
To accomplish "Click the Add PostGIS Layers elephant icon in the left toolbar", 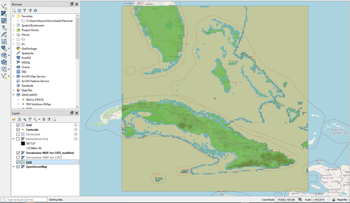I will tap(4, 48).
